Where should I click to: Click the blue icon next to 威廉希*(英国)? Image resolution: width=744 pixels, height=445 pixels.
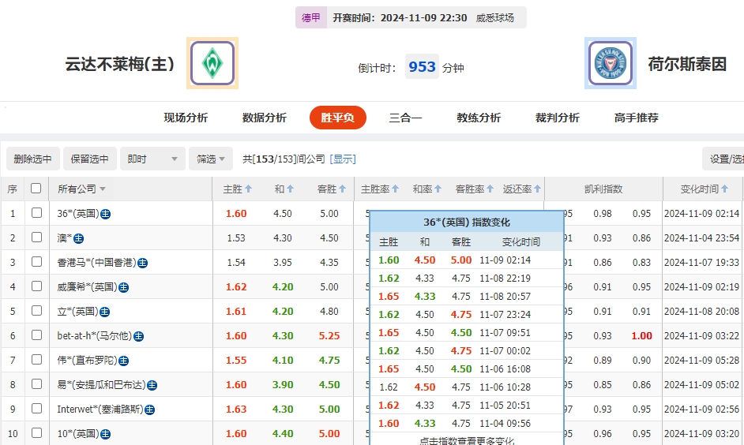tap(123, 287)
